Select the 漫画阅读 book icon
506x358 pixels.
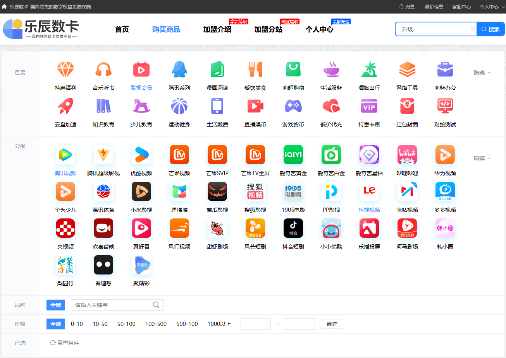point(217,70)
